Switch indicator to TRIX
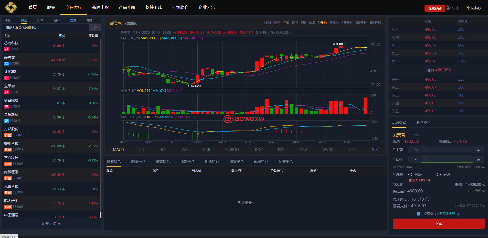The image size is (488, 238). (x=374, y=150)
